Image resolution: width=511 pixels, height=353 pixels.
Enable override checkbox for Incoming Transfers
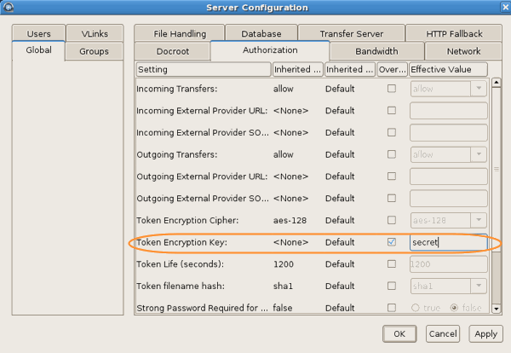tap(392, 88)
